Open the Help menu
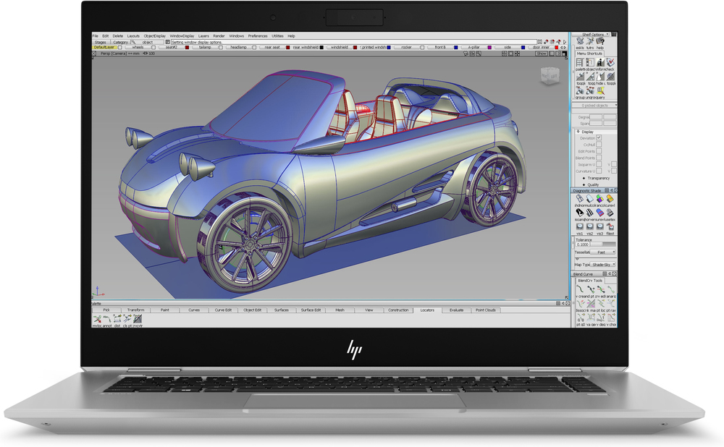 (x=291, y=36)
